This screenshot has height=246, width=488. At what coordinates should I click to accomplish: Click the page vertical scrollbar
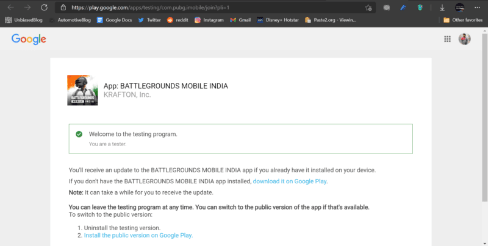point(484,117)
